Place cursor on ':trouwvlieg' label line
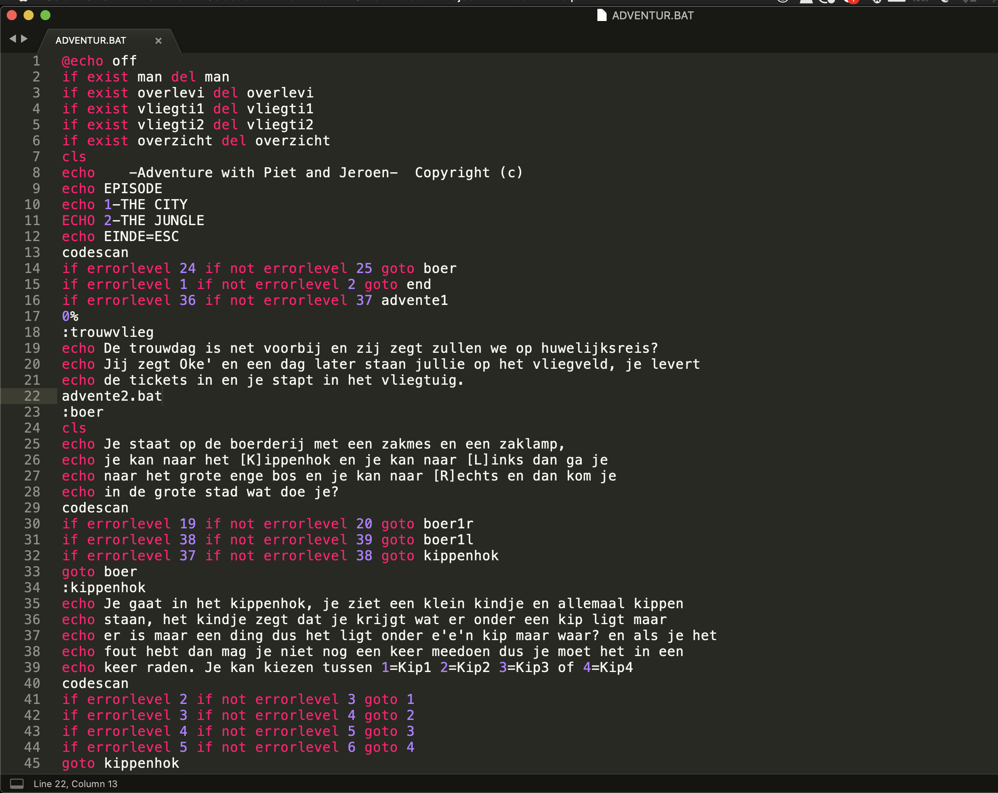 tap(108, 333)
